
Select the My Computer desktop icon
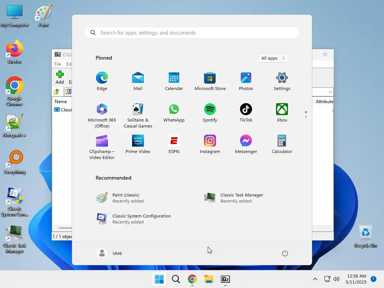pyautogui.click(x=15, y=15)
